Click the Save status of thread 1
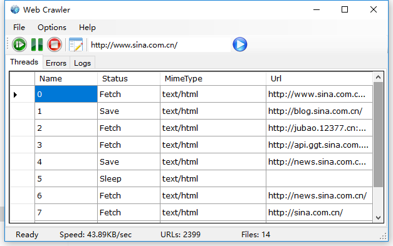 pyautogui.click(x=128, y=111)
